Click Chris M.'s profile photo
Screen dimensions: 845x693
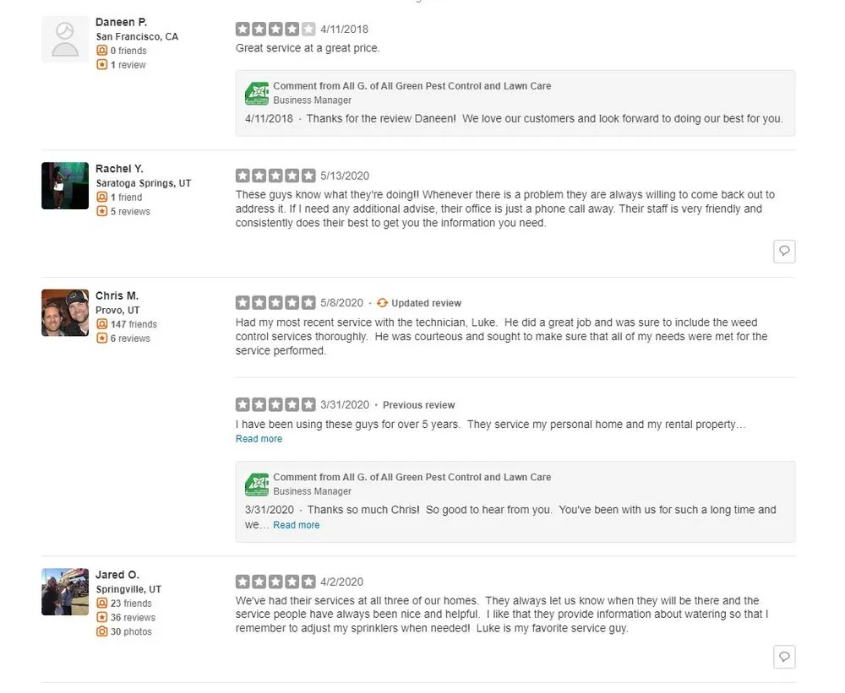[x=65, y=312]
